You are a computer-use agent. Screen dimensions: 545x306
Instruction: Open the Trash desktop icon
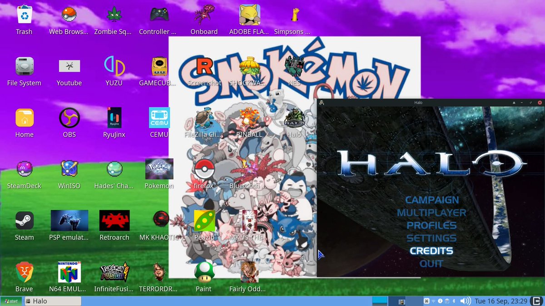pos(24,15)
